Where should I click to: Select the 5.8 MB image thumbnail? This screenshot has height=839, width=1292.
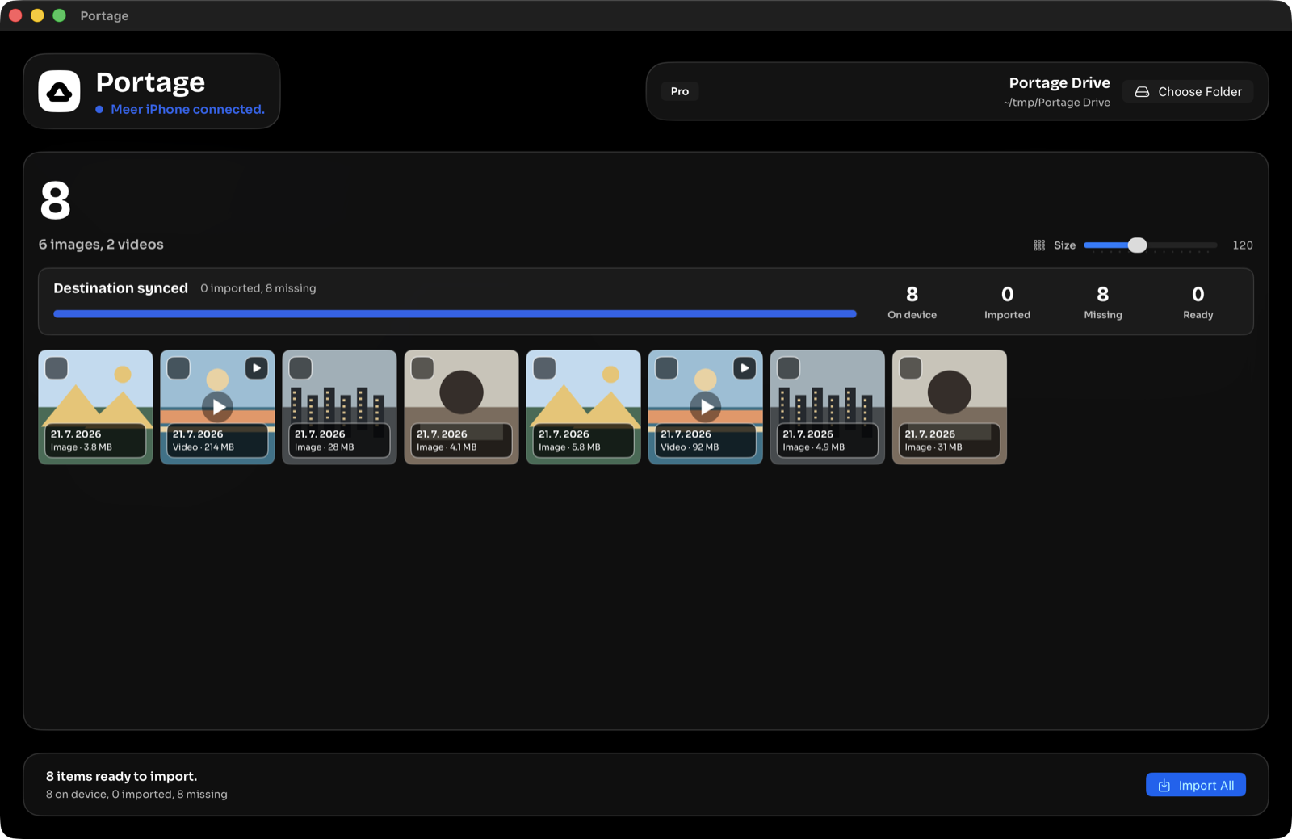click(x=583, y=407)
